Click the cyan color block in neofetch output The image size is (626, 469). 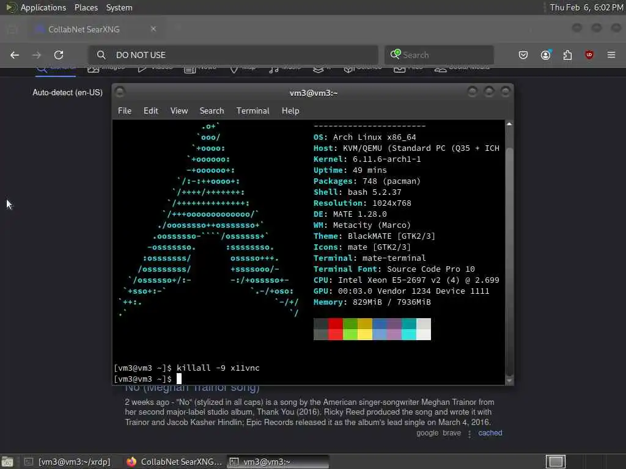coord(409,329)
